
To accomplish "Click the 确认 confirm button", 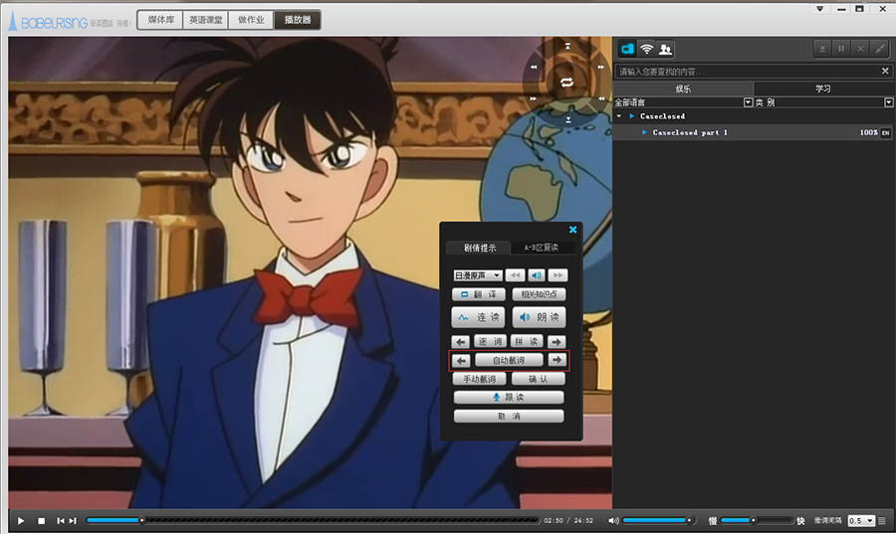I will (x=539, y=379).
